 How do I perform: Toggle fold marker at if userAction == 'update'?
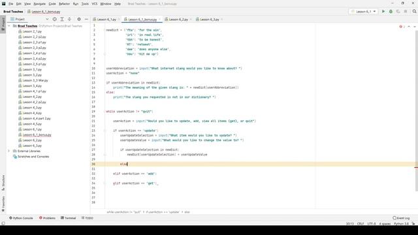[x=104, y=131]
